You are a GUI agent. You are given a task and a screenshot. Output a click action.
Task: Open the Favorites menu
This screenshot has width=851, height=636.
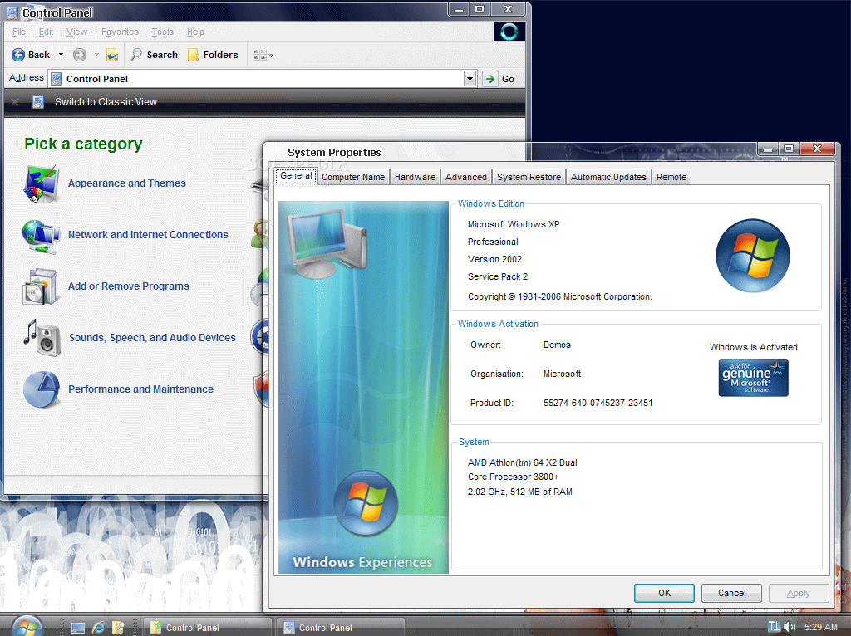pyautogui.click(x=120, y=32)
